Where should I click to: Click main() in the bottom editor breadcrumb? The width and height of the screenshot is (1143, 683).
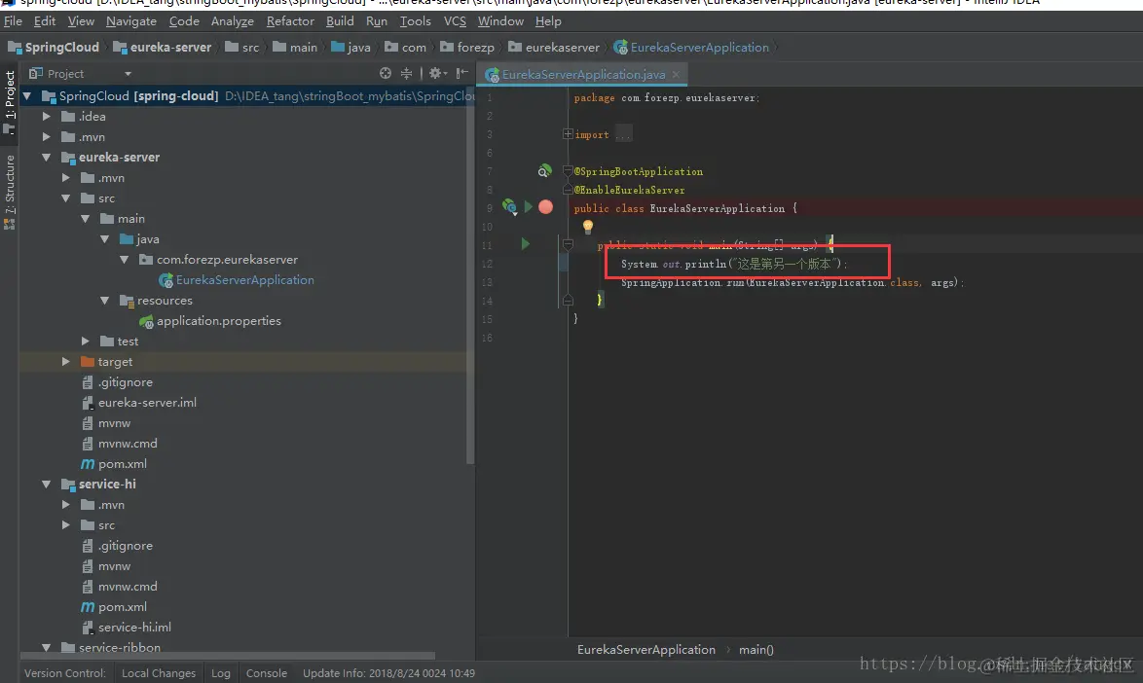[756, 650]
